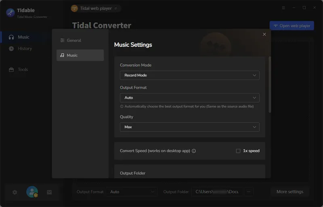Switch source via Tidal web player selector
Image resolution: width=323 pixels, height=207 pixels.
[95, 8]
